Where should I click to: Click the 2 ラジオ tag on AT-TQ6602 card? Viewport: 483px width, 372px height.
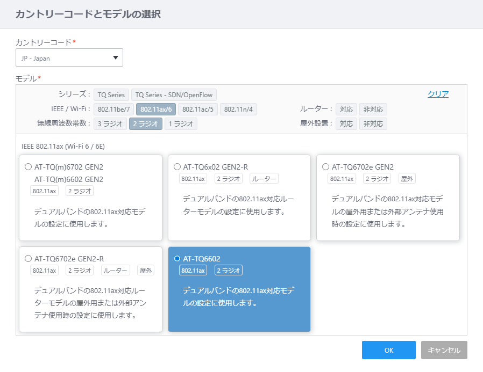tap(229, 270)
